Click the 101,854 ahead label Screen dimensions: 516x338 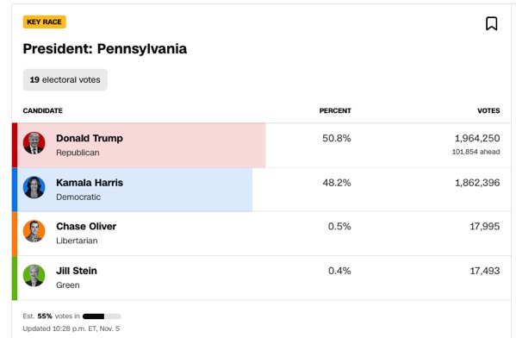[476, 152]
